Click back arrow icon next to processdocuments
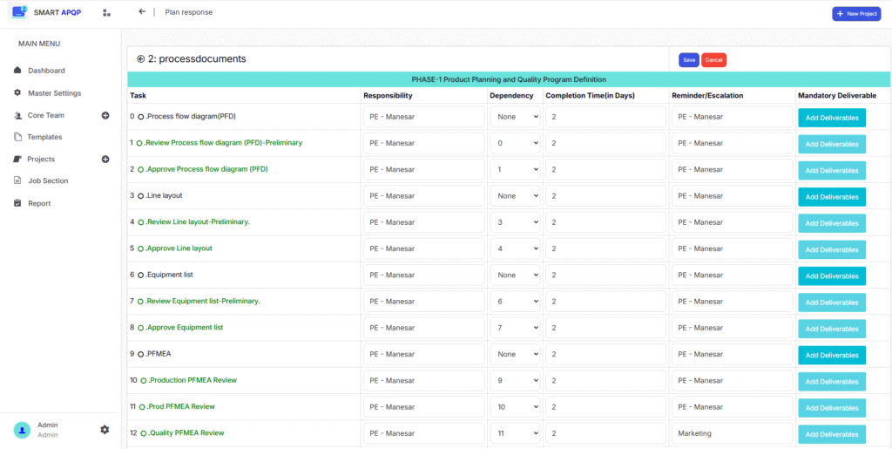The image size is (892, 449). click(x=141, y=59)
